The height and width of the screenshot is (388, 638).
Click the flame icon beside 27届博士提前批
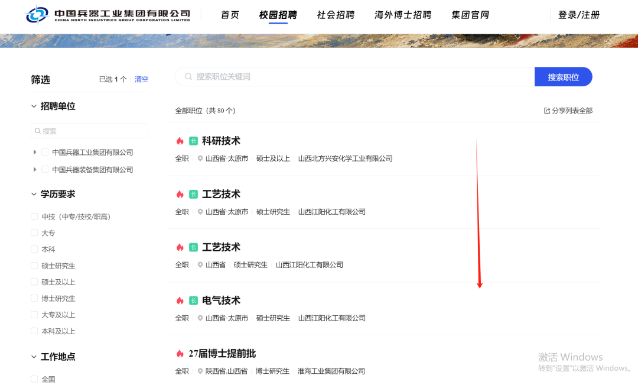pyautogui.click(x=180, y=354)
